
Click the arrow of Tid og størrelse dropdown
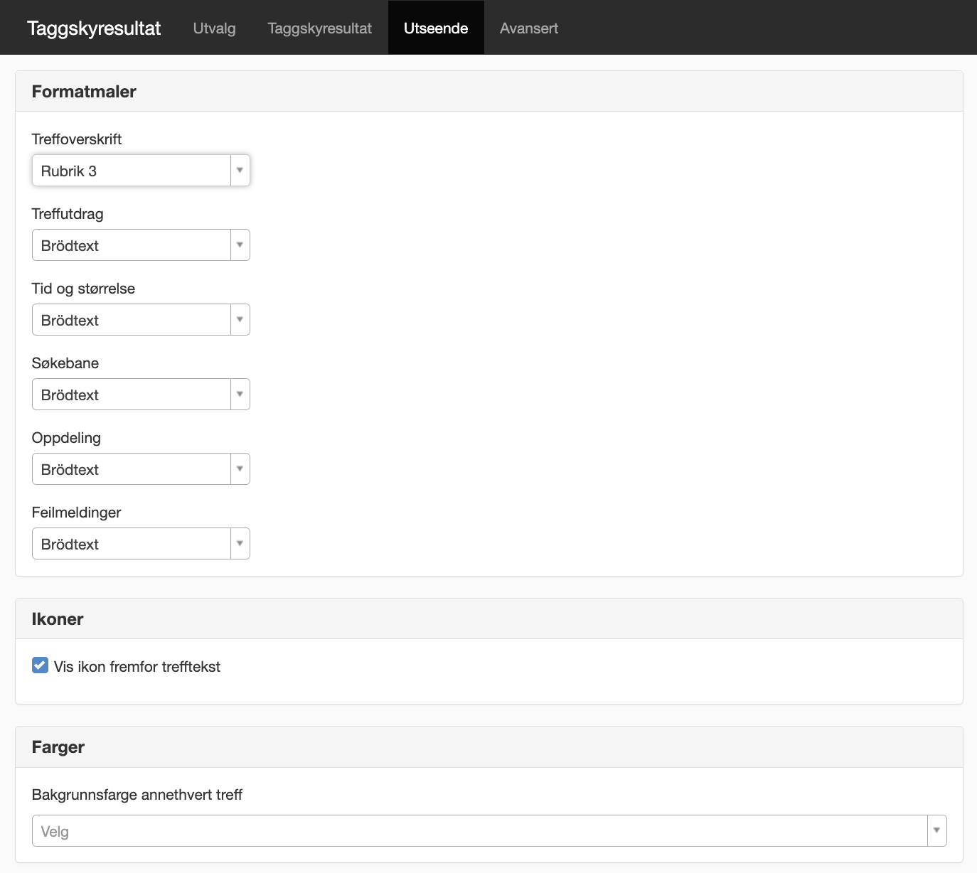point(240,320)
